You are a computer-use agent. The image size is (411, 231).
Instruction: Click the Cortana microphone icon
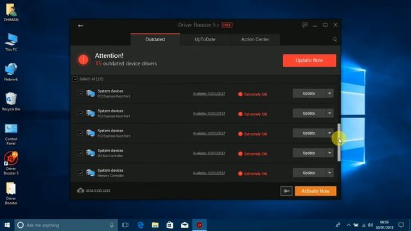tap(112, 225)
